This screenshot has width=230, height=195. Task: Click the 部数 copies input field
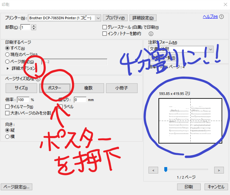[x=25, y=27]
